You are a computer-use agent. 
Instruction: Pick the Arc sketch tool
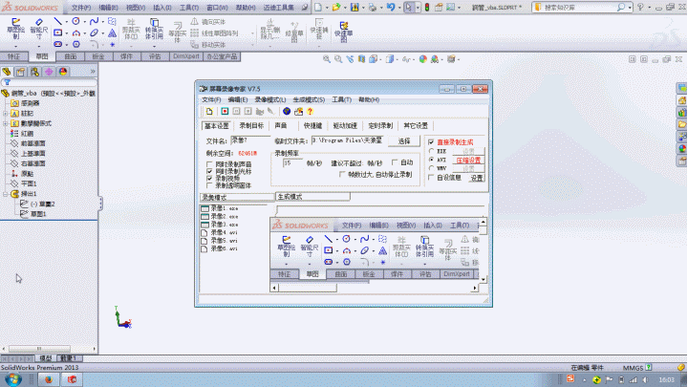(75, 32)
